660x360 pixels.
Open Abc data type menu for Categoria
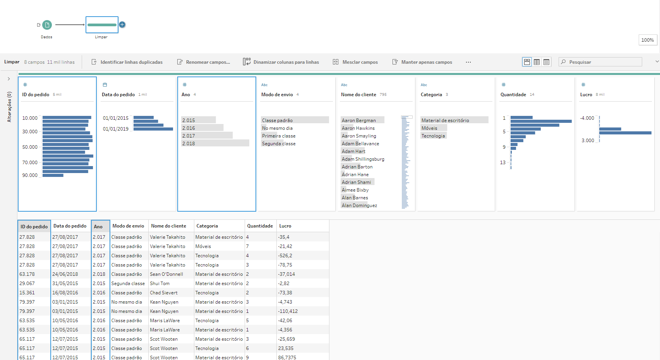[424, 85]
